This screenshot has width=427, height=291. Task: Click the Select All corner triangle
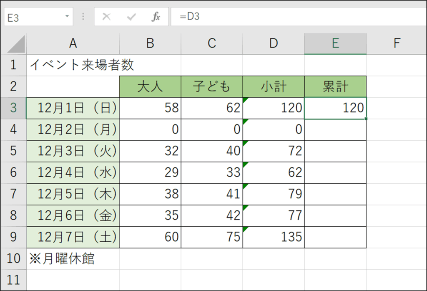(x=16, y=44)
